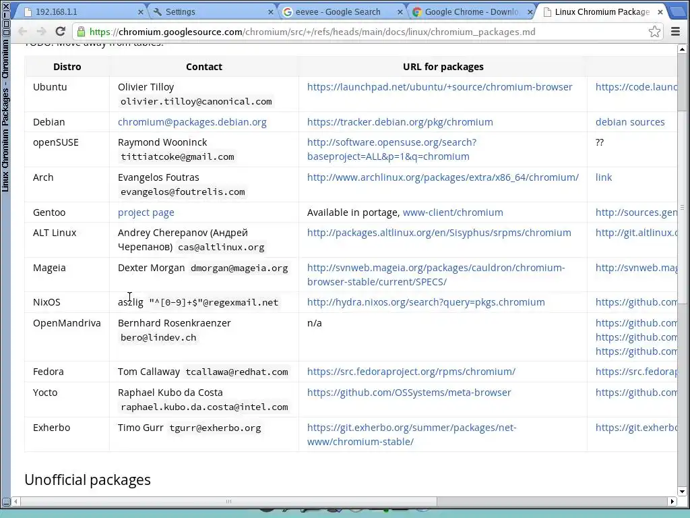Open the hydra.nixos.org search link

pyautogui.click(x=426, y=302)
